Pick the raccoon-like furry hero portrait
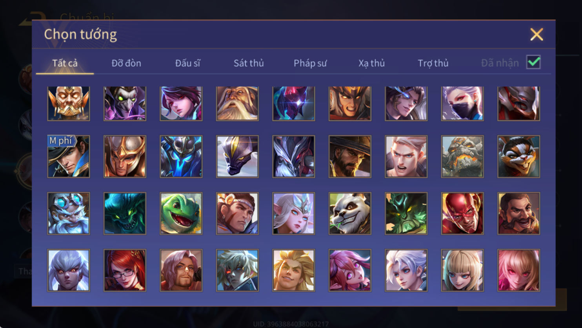The image size is (582, 328). pyautogui.click(x=518, y=156)
